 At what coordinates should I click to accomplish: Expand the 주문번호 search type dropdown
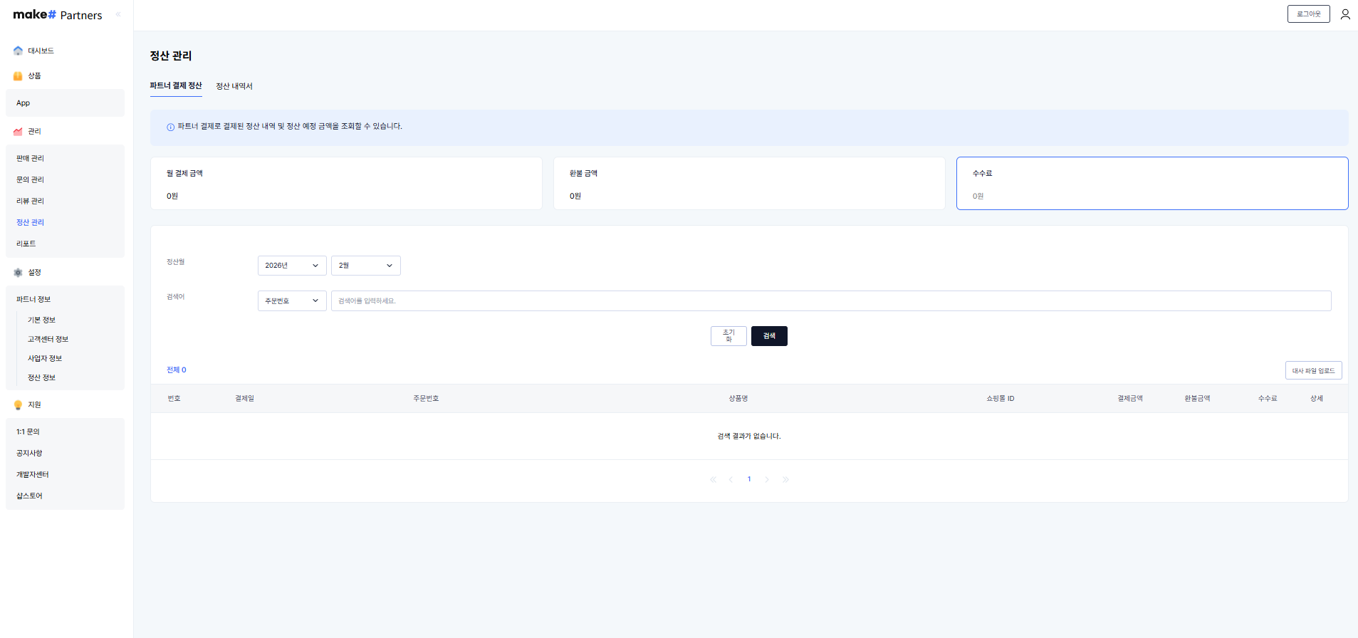[x=291, y=300]
